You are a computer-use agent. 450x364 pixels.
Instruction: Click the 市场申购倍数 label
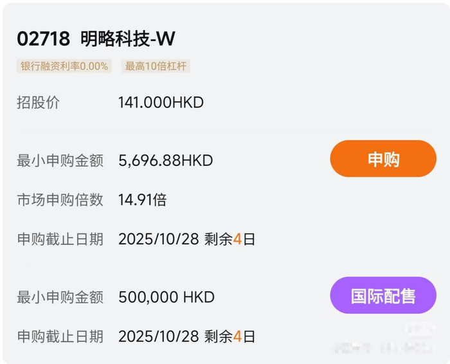click(60, 200)
